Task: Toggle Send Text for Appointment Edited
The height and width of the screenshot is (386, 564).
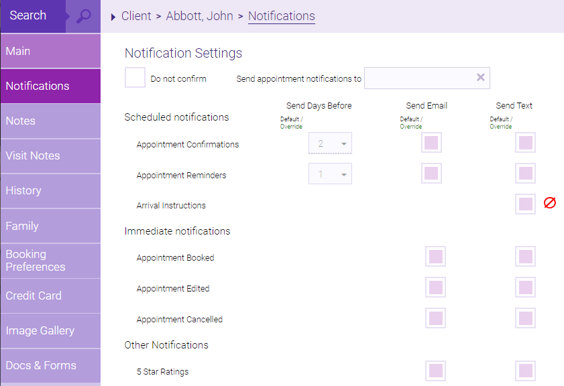Action: click(x=525, y=287)
